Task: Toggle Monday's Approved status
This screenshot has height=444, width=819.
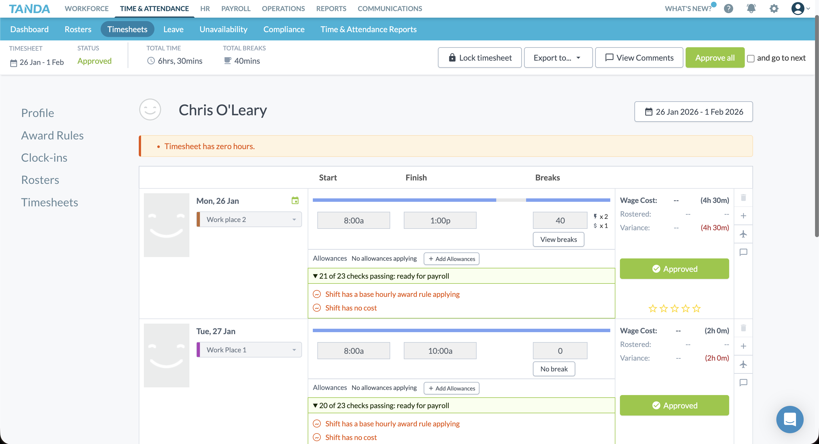Action: tap(674, 269)
